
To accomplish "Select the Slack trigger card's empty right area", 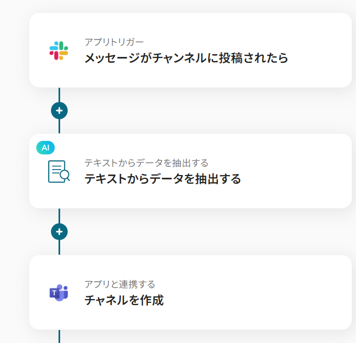I will (x=320, y=50).
